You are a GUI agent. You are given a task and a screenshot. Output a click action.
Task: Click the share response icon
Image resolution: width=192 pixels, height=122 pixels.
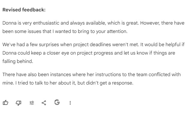tap(44, 103)
